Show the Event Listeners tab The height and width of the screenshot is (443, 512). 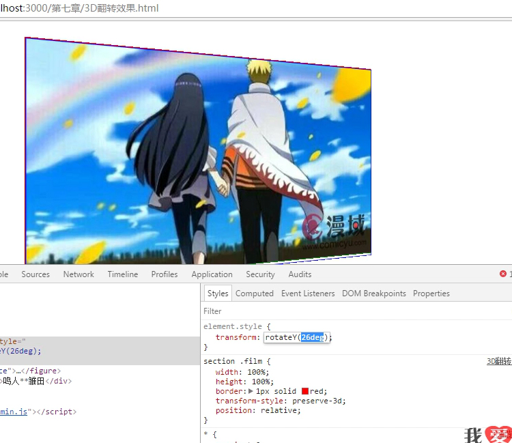[x=308, y=293]
